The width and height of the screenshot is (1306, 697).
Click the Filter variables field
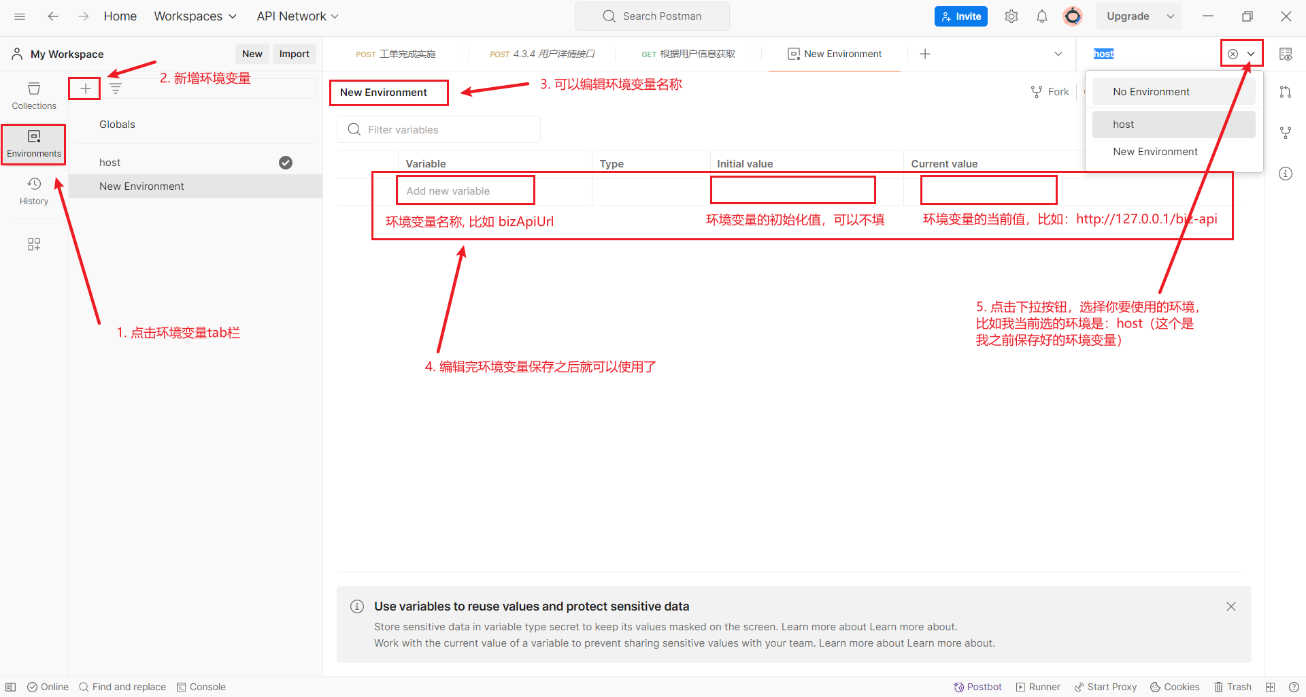click(439, 129)
